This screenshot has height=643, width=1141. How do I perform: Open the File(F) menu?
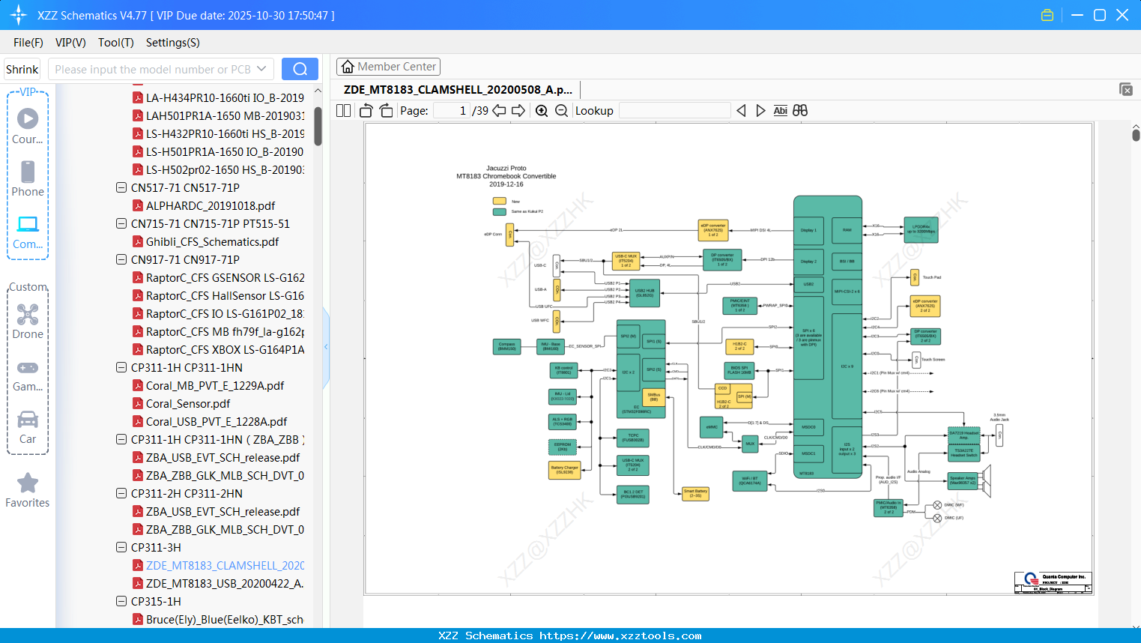28,43
